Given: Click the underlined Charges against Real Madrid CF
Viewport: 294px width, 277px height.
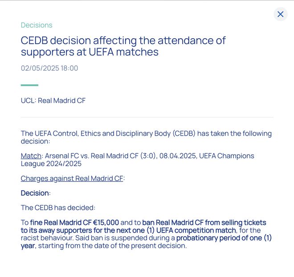Looking at the screenshot, I should [72, 179].
